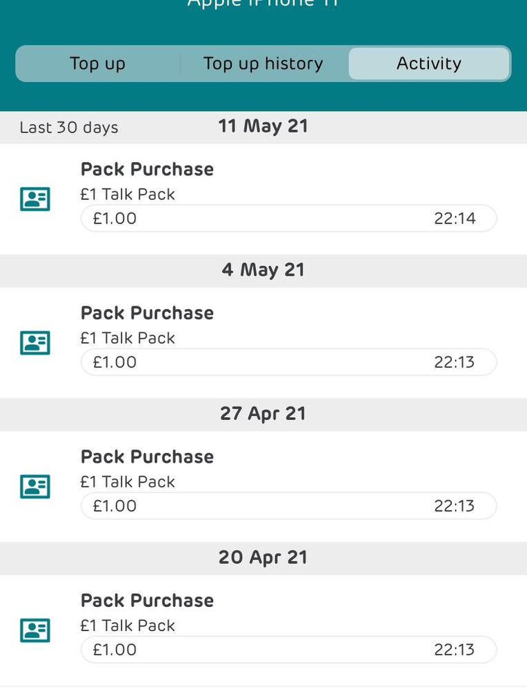The width and height of the screenshot is (527, 689).
Task: Select the 27 Apr 21 date header
Action: click(263, 414)
